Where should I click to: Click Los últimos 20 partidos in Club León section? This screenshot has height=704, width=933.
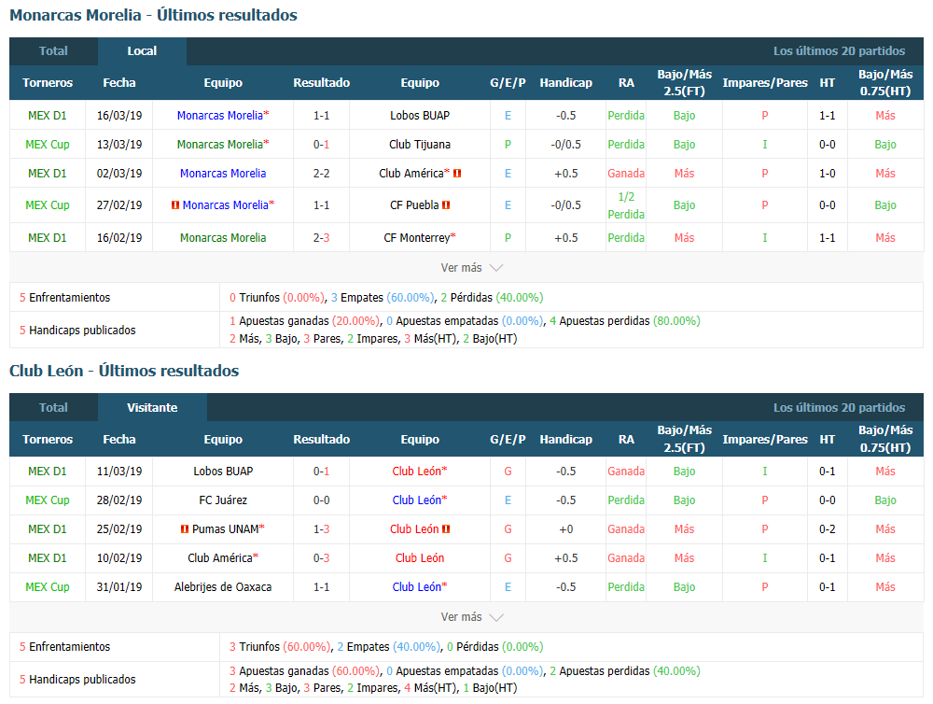[x=839, y=407]
